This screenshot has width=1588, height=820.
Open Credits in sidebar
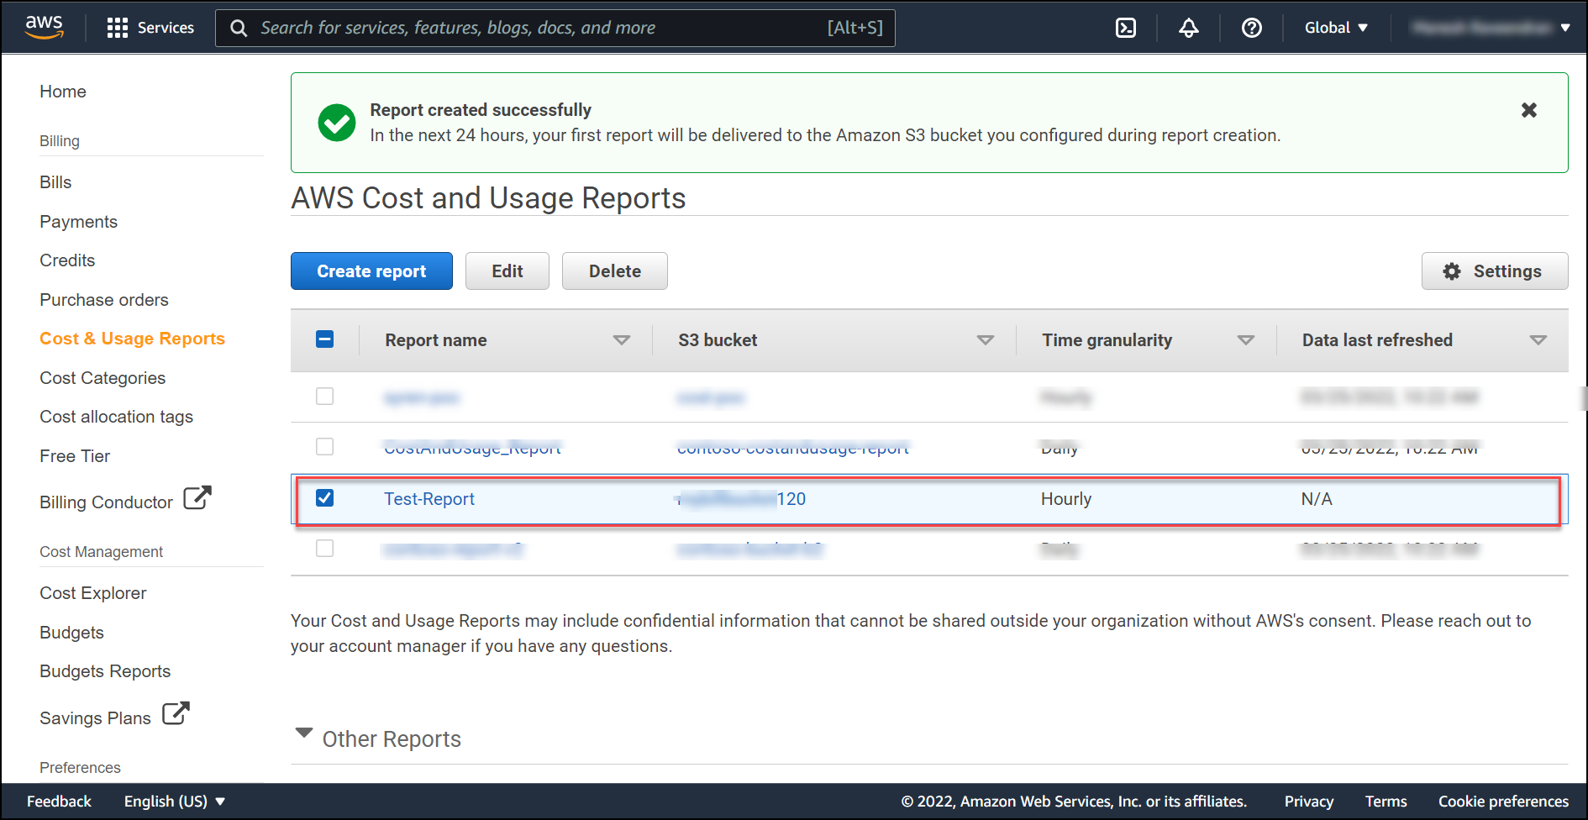67,260
